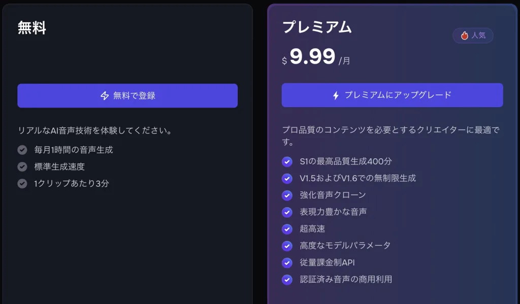520x304 pixels.
Task: Click check icon beside 表現力豊かな音声
Action: pos(287,212)
